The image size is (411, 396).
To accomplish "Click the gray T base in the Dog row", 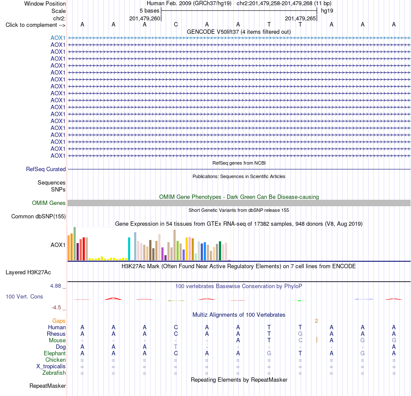I will [176, 347].
